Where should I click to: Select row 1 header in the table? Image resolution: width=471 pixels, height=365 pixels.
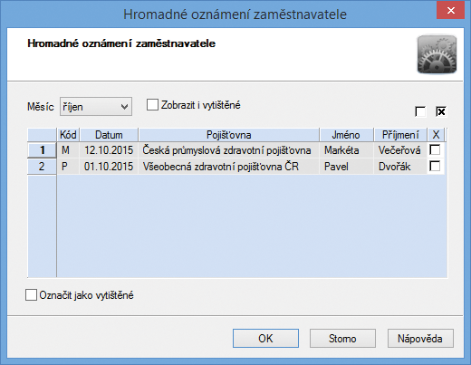click(42, 150)
